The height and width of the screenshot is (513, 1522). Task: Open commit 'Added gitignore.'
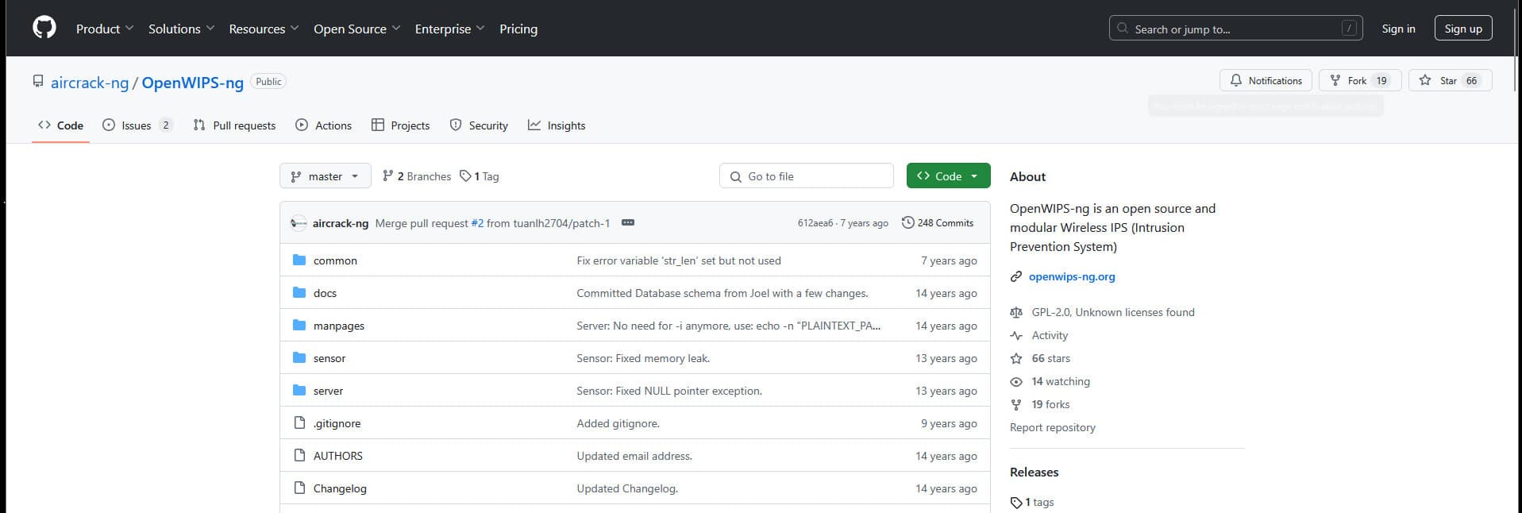(x=618, y=423)
